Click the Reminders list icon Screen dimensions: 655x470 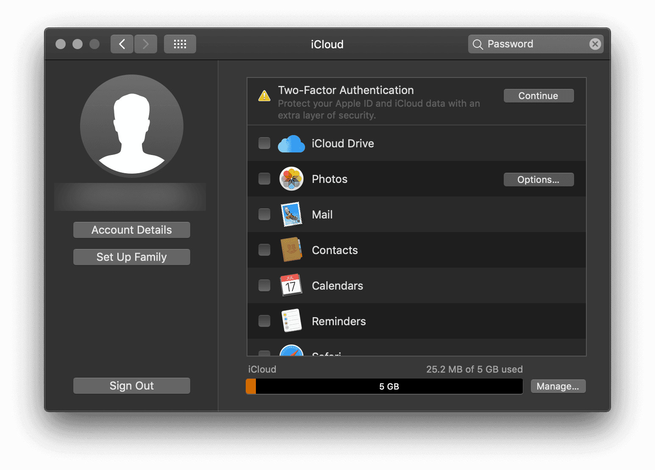(291, 321)
